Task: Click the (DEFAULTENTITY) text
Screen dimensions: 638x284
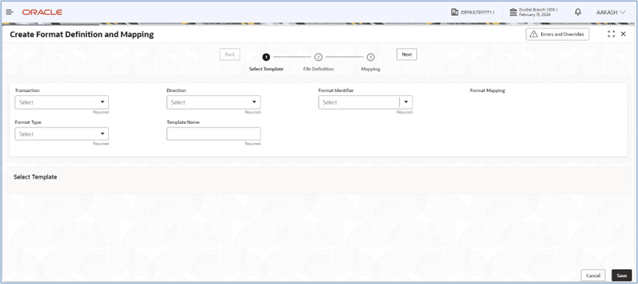Action: click(x=478, y=13)
